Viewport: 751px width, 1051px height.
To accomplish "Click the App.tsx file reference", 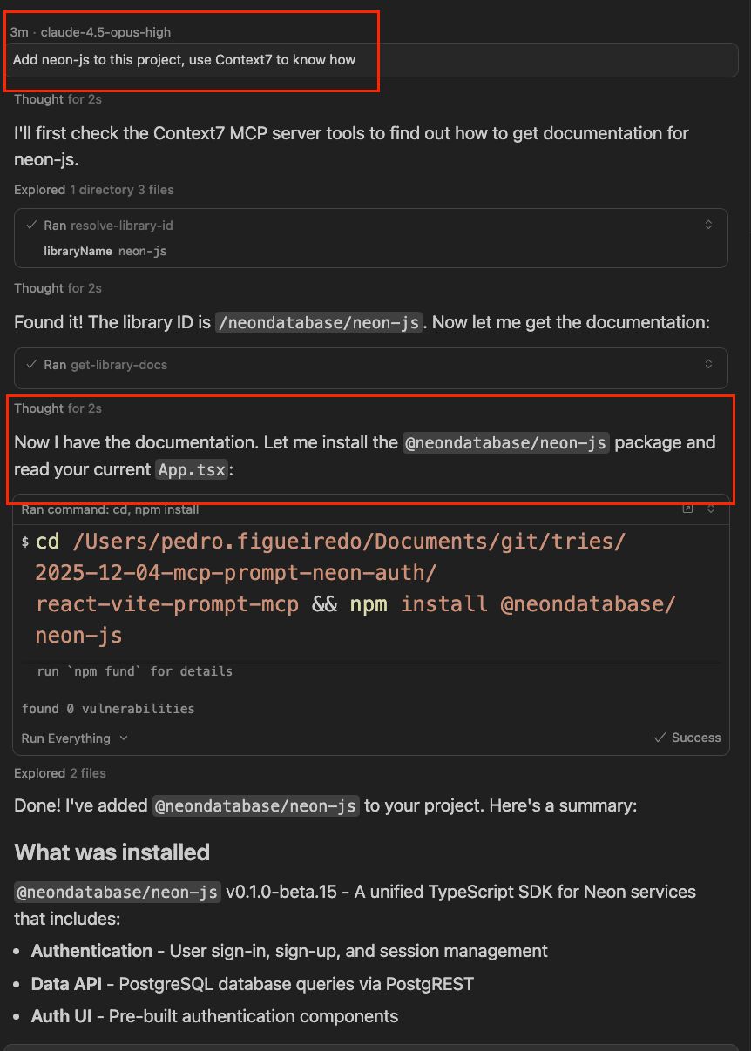I will tap(192, 470).
